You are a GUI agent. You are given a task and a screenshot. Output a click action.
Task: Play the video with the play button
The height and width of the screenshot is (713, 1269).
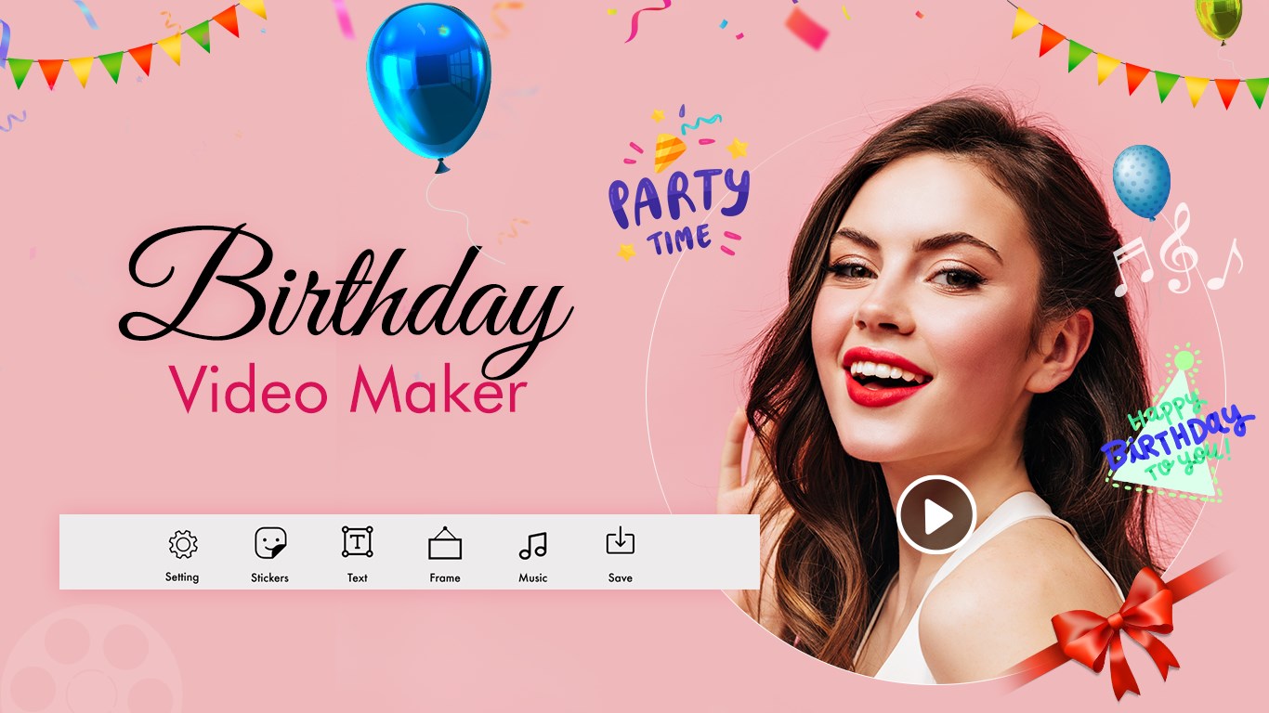(x=936, y=514)
